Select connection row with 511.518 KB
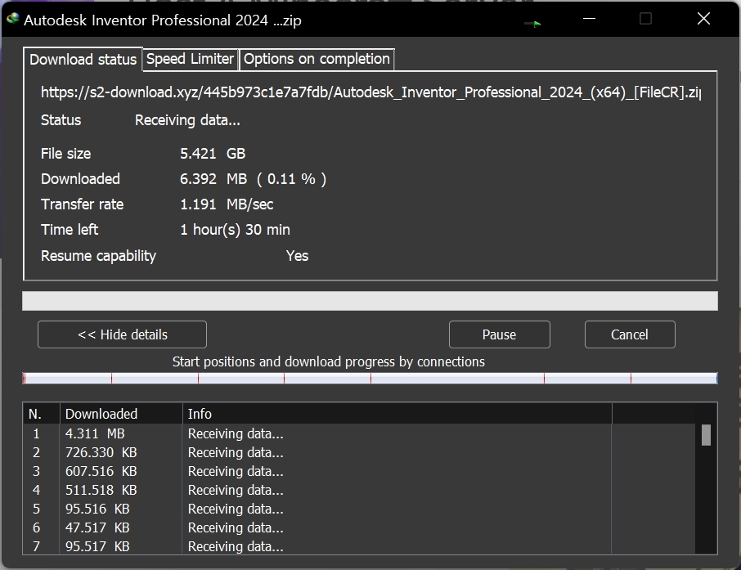This screenshot has height=570, width=741. click(359, 490)
